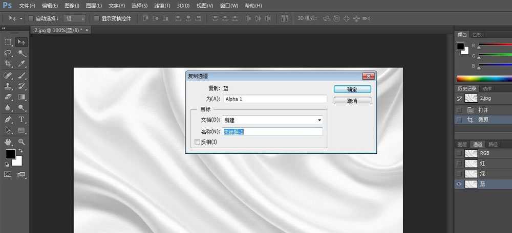Click the foreground color swatch in toolbox
The image size is (512, 233).
click(x=10, y=154)
